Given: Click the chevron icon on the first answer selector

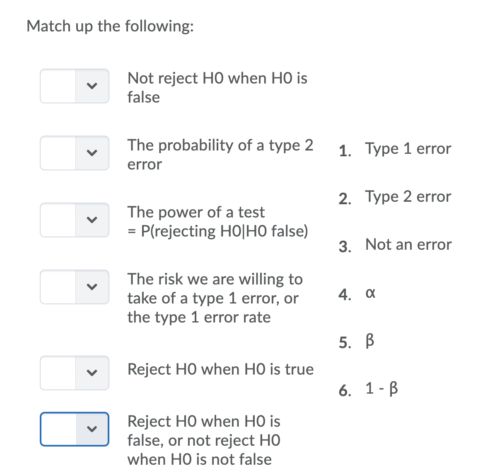Looking at the screenshot, I should tap(92, 86).
